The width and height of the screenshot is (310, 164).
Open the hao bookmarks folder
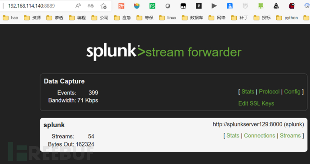coord(10,18)
